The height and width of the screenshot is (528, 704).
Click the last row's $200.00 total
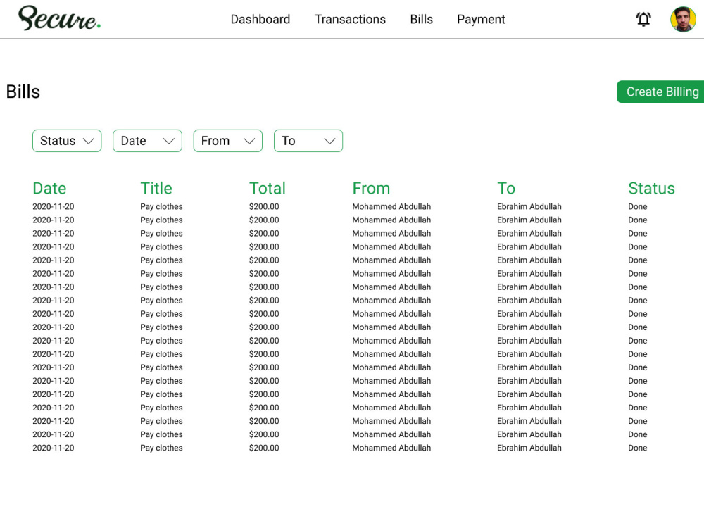point(264,448)
